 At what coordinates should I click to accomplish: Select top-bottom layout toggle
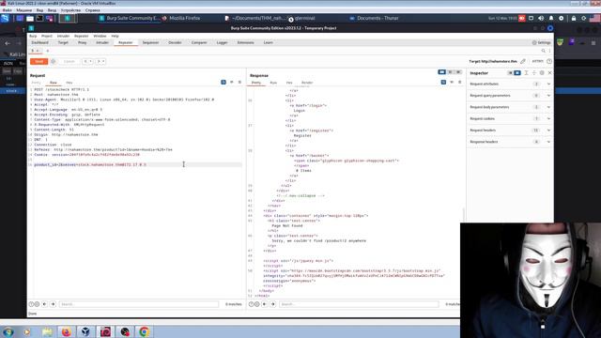(x=450, y=72)
